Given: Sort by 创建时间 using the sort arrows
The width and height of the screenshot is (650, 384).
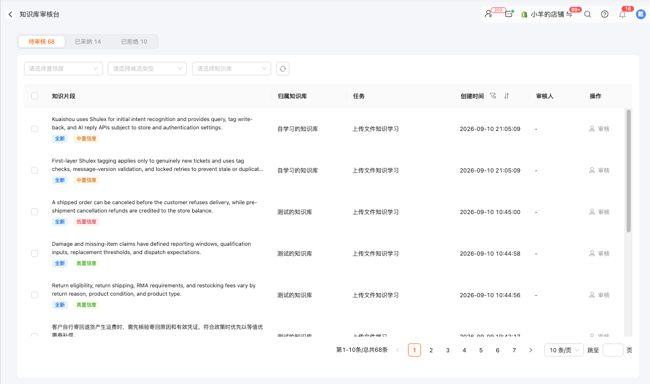Looking at the screenshot, I should coord(506,96).
